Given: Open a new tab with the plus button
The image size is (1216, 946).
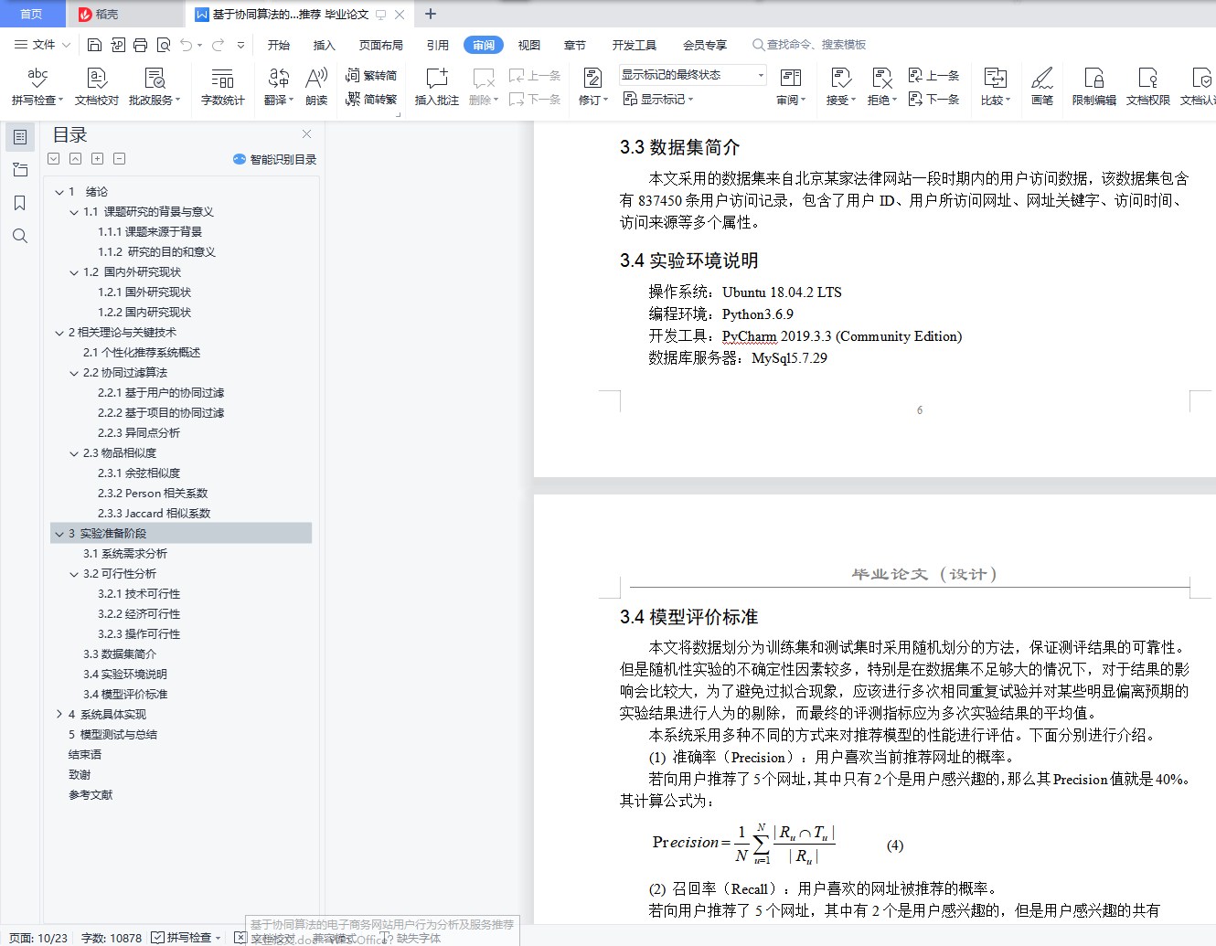Looking at the screenshot, I should click(431, 14).
